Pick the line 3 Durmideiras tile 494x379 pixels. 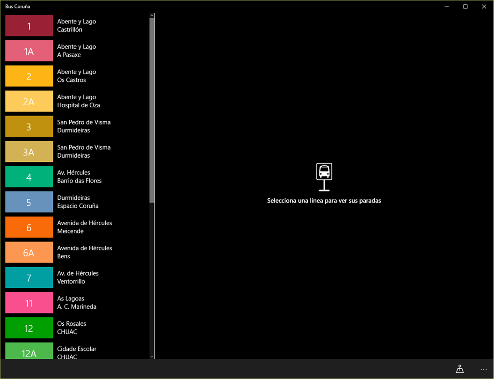click(x=29, y=126)
